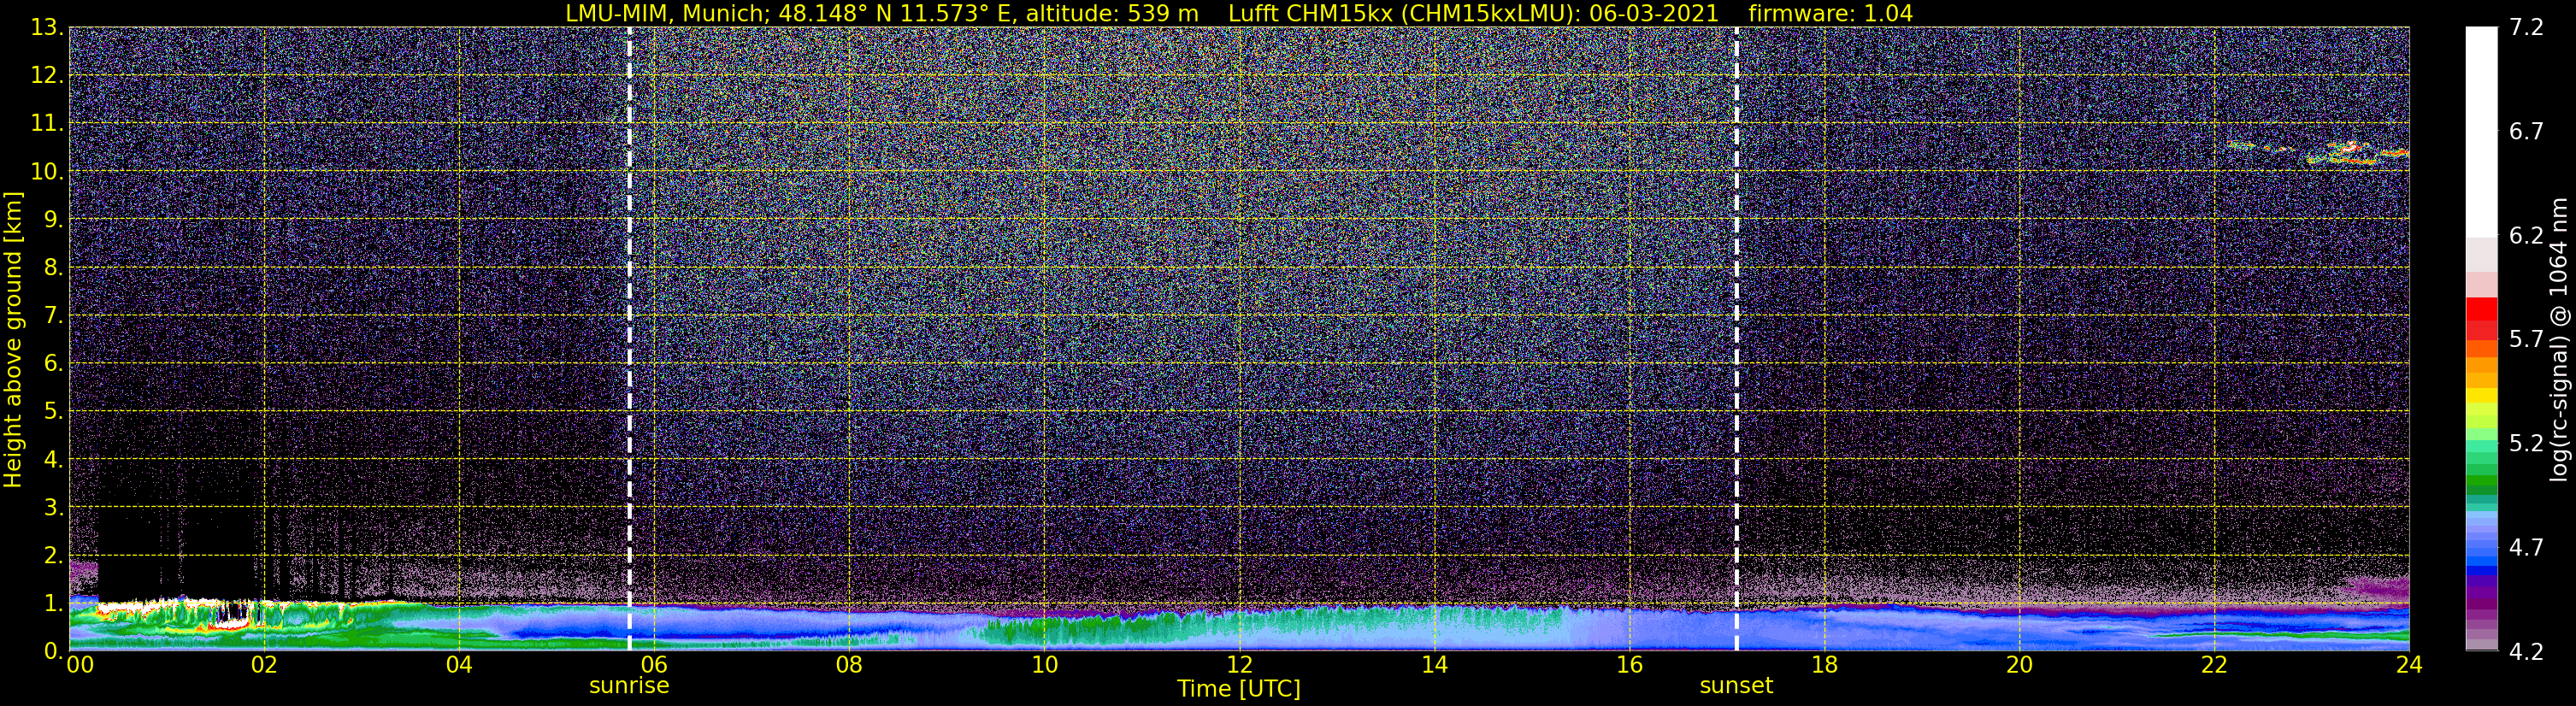The width and height of the screenshot is (2576, 706).
Task: Click the height axis tick label '2.'
Action: 53,556
